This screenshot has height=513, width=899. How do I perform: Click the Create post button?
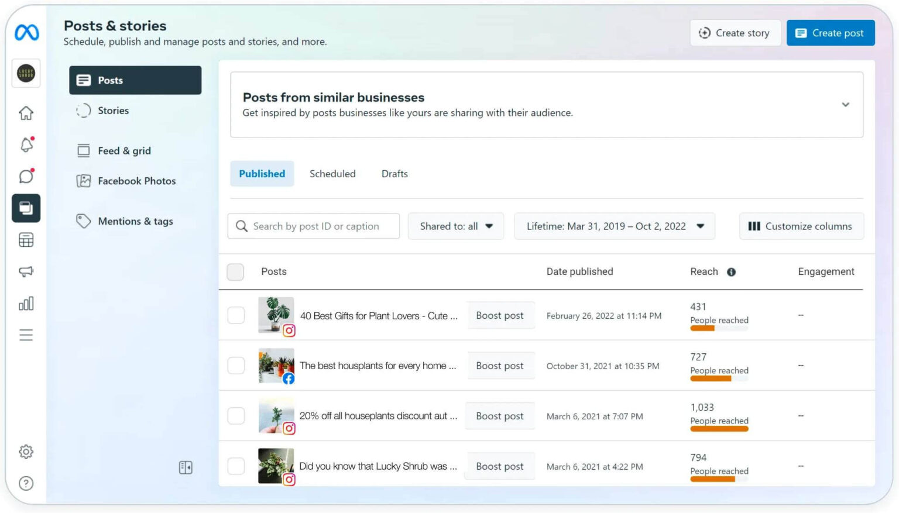(x=831, y=33)
